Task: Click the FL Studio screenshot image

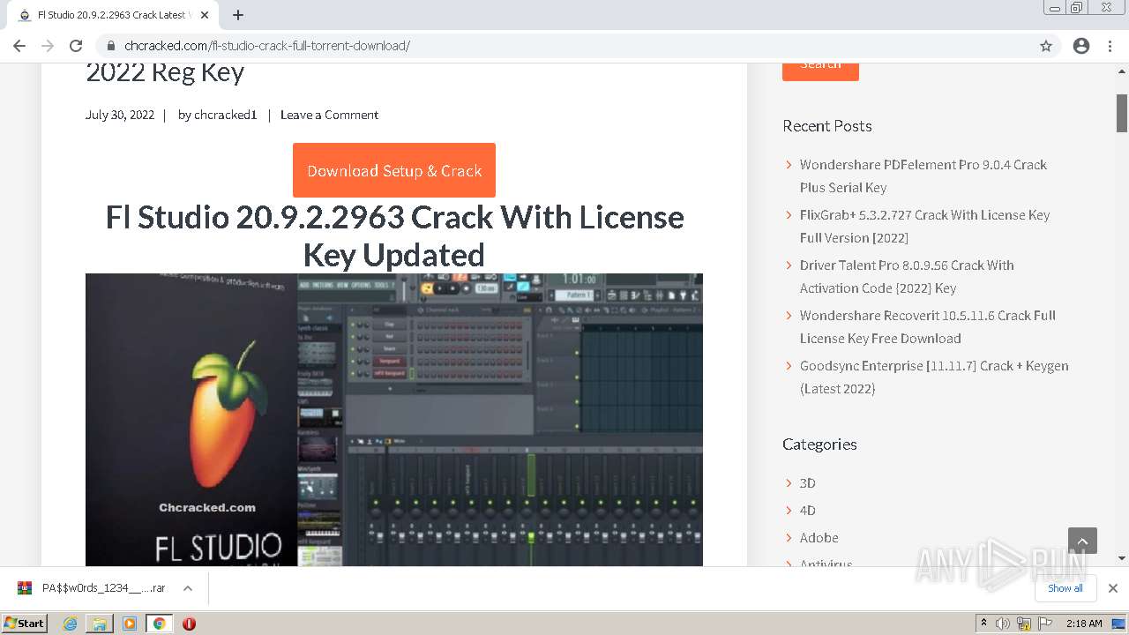Action: 394,420
